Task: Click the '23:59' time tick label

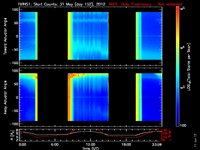Action: click(157, 144)
